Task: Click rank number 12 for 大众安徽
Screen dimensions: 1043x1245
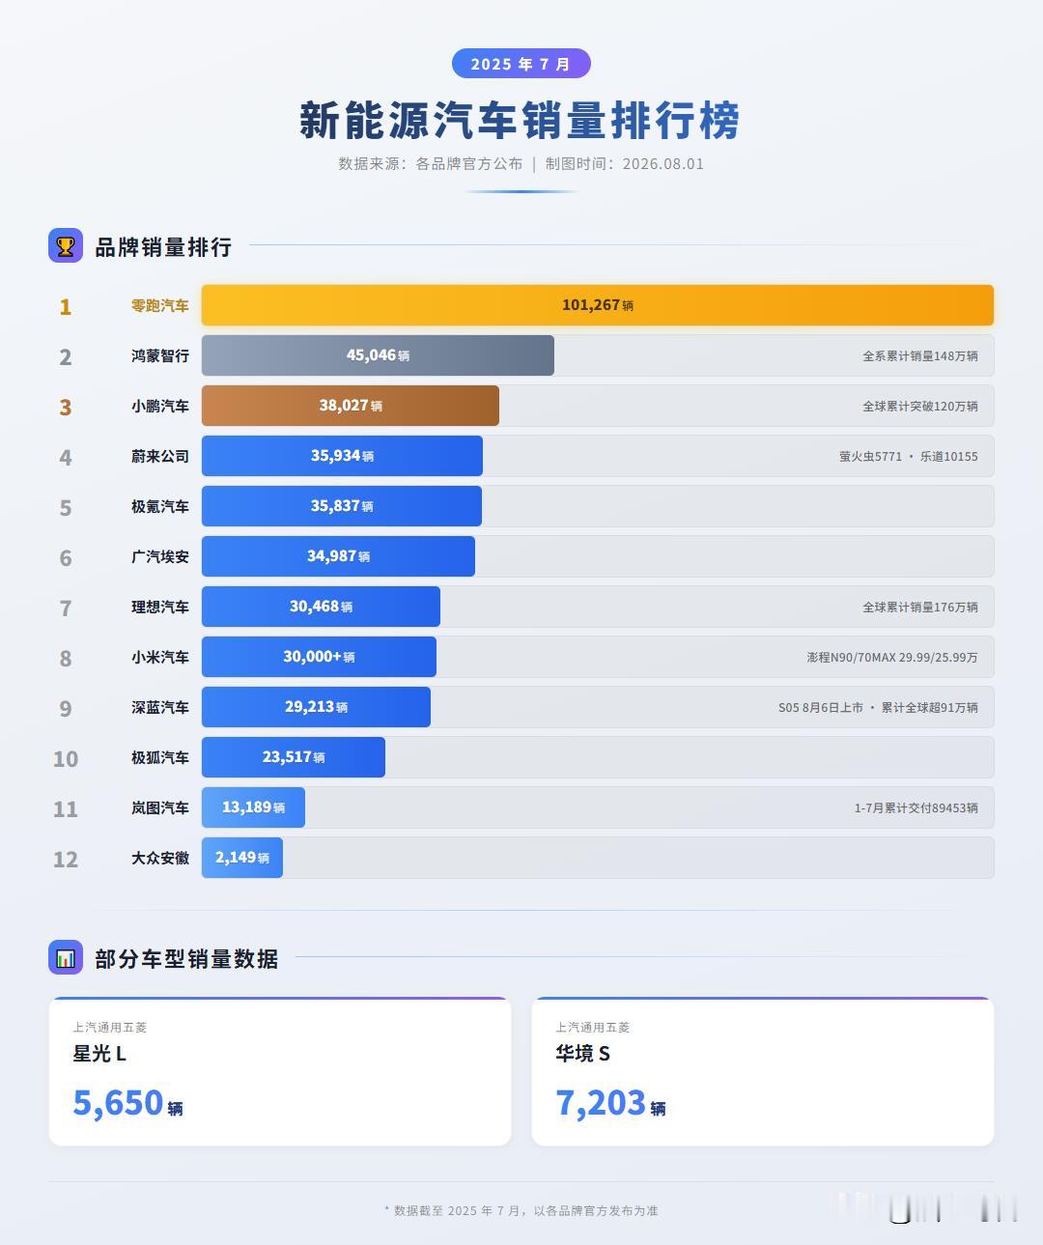Action: coord(66,860)
